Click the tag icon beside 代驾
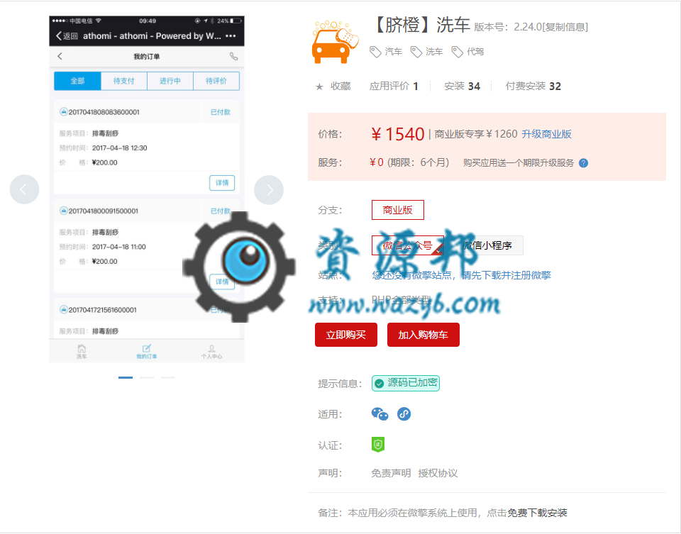 pyautogui.click(x=457, y=52)
